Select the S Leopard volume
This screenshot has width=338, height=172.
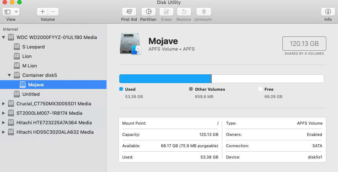point(33,47)
